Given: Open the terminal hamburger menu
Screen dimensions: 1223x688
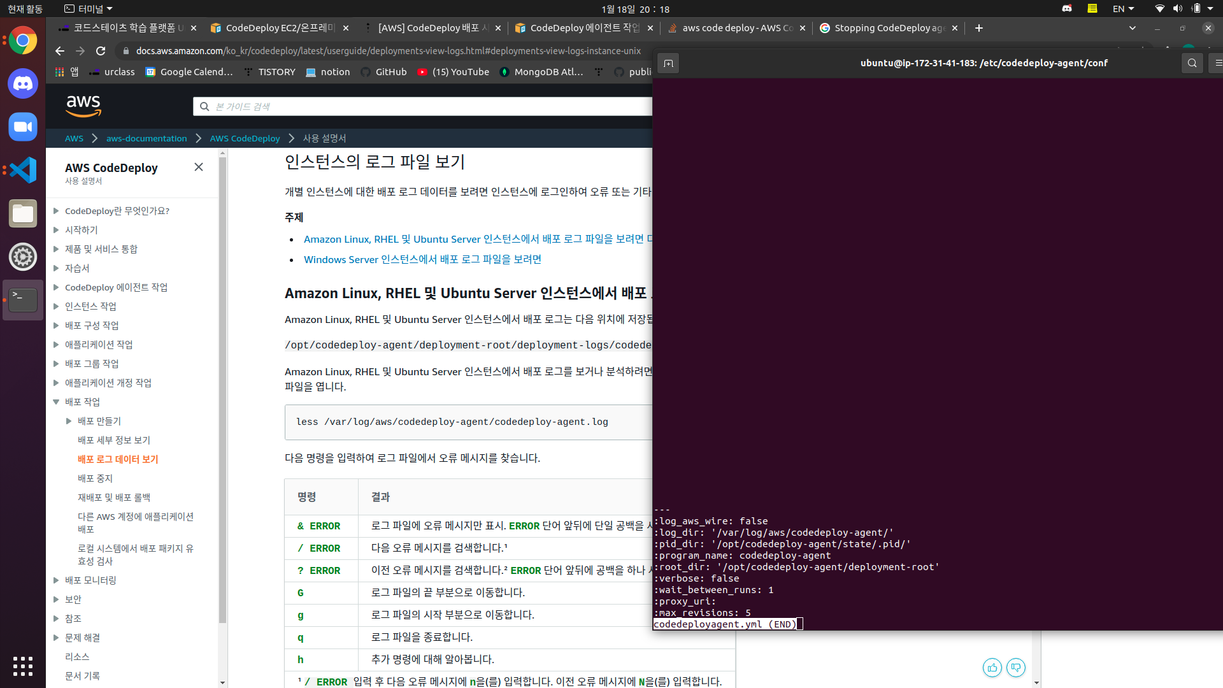Looking at the screenshot, I should pos(1217,63).
